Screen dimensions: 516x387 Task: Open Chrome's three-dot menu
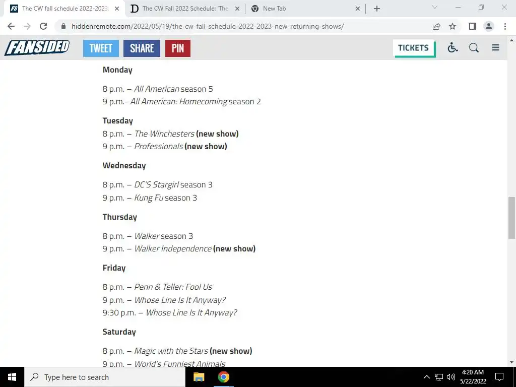tap(505, 26)
